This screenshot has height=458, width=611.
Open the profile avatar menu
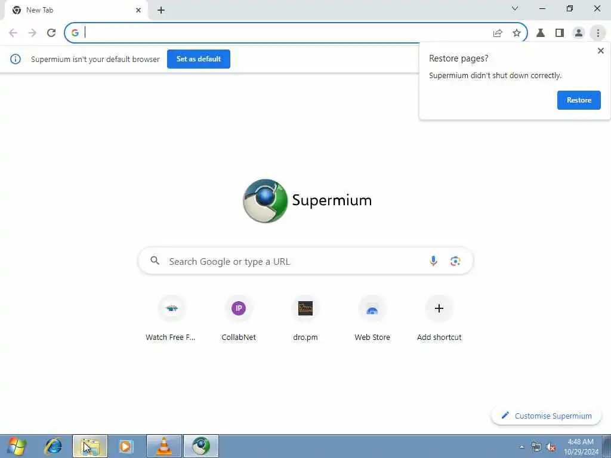579,33
